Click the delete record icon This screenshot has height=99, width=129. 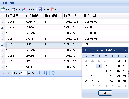24,10
